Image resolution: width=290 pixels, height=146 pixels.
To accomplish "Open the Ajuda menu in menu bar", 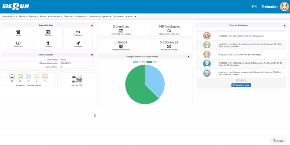I will pos(132,16).
